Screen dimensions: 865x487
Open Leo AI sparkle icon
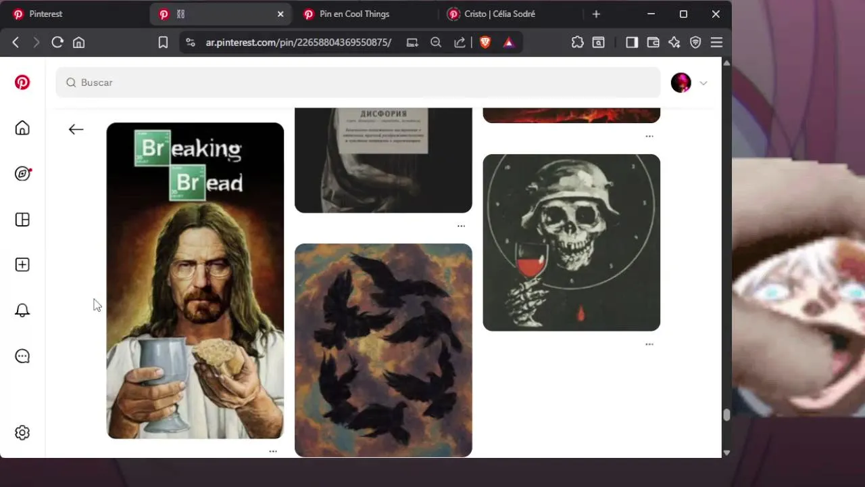(674, 43)
